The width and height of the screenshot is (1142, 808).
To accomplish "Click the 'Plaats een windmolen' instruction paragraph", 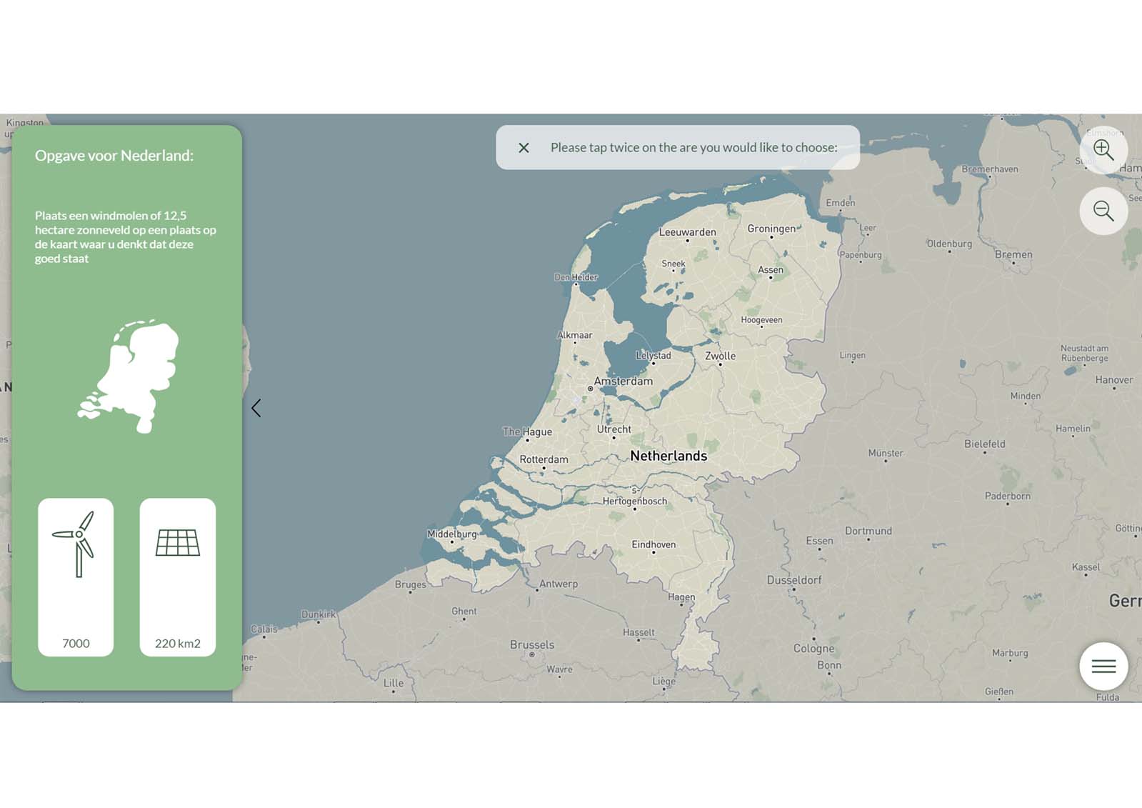I will pos(126,237).
